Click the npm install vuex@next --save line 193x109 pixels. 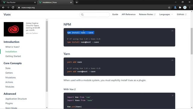pyautogui.click(x=83, y=42)
